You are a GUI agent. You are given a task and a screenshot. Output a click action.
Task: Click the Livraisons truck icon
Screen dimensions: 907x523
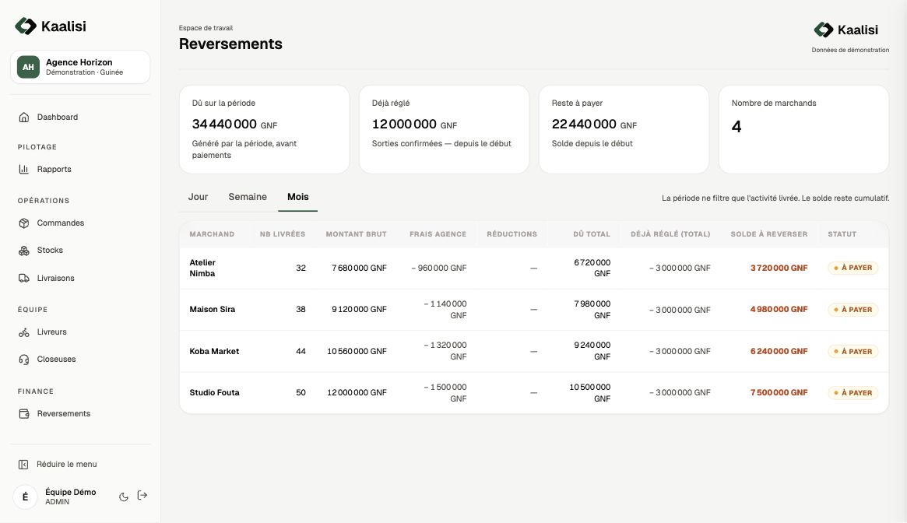[23, 279]
